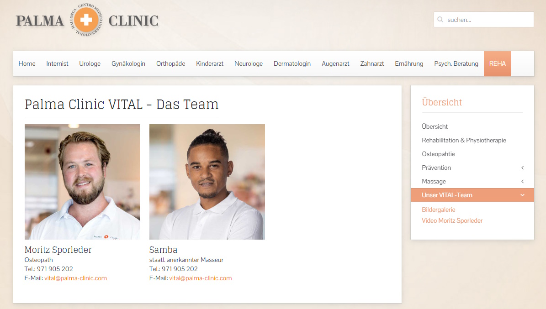Open the Bildergalerie sidebar link

point(439,209)
